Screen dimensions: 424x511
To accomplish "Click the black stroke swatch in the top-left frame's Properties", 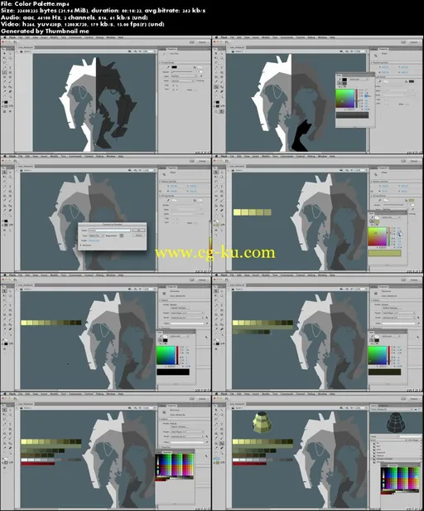I will pyautogui.click(x=174, y=67).
